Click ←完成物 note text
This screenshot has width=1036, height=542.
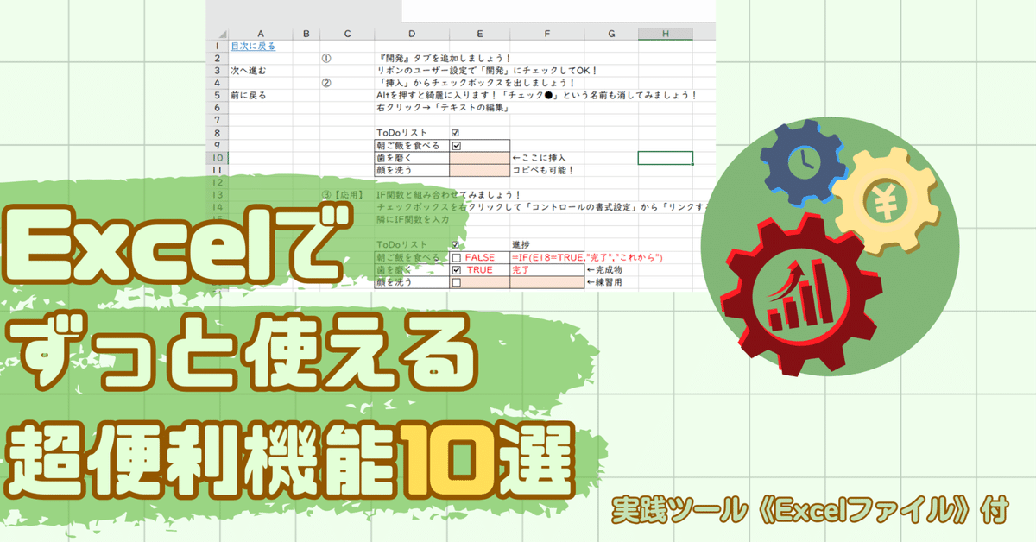(604, 270)
